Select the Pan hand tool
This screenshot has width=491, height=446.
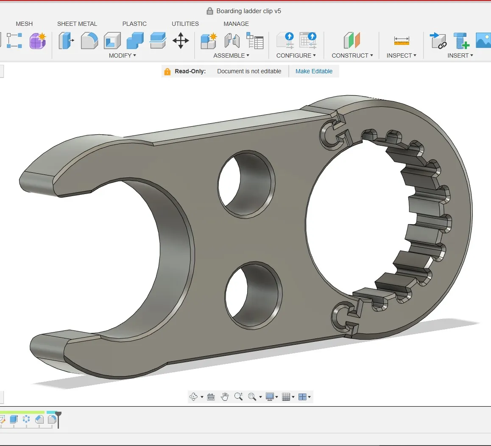225,397
